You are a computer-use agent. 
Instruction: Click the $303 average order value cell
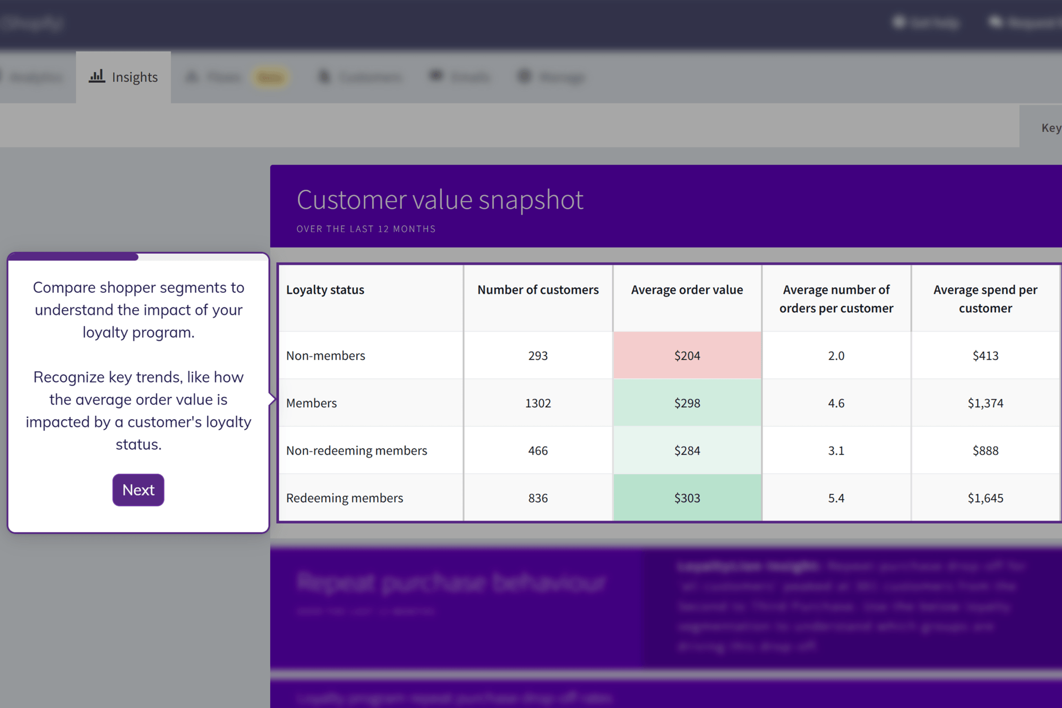(687, 498)
